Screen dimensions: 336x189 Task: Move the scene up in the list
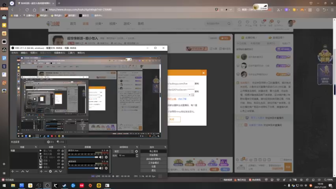[x=23, y=171]
